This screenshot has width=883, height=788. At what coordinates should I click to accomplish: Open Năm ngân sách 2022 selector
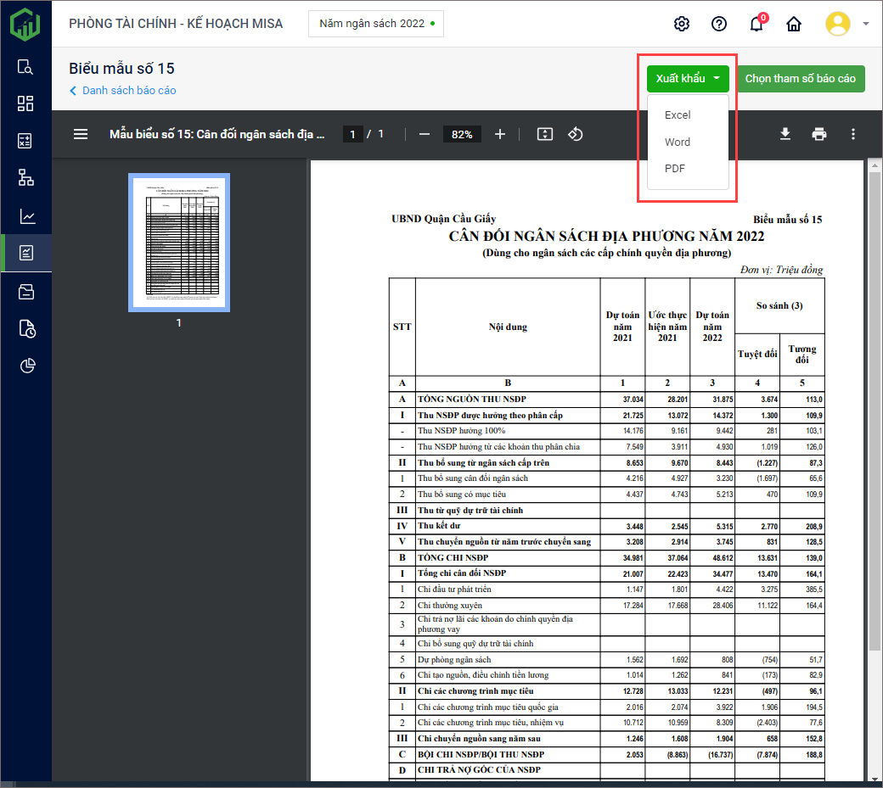(376, 24)
